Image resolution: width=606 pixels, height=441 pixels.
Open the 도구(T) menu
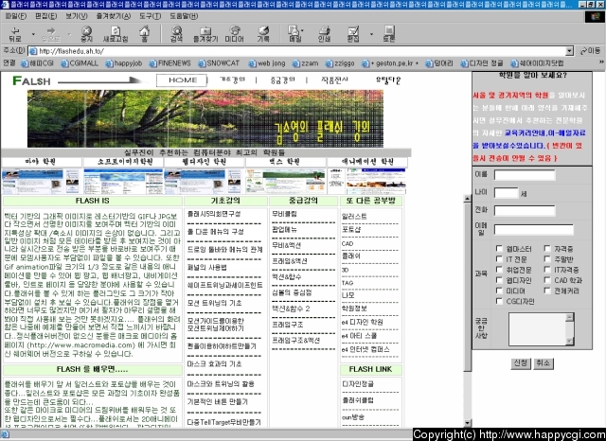coord(150,16)
